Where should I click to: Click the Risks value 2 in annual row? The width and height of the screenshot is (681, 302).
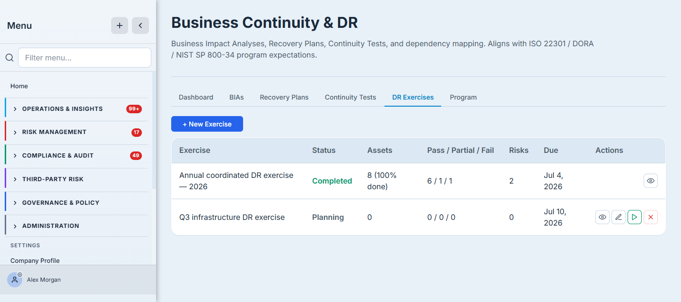(x=511, y=181)
